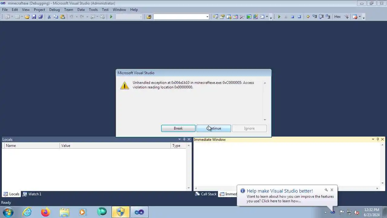The width and height of the screenshot is (387, 218).
Task: Click Break in the exception dialog
Action: tap(178, 128)
